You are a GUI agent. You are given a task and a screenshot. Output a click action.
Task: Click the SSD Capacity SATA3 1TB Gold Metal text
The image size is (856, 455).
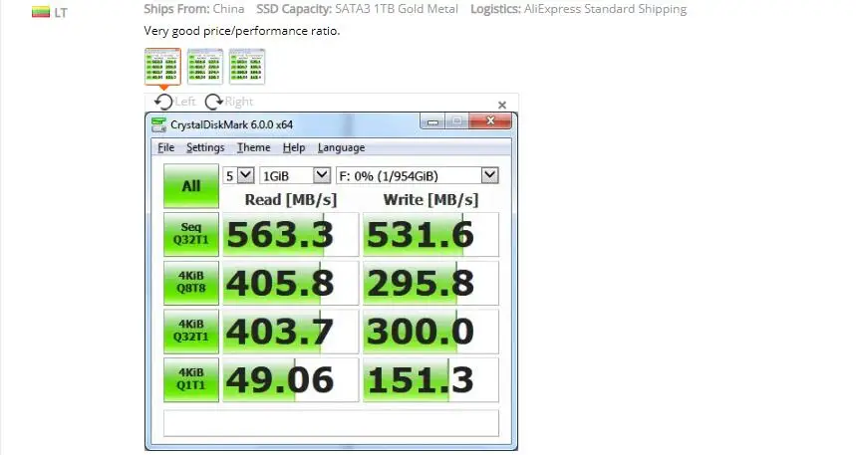(357, 9)
